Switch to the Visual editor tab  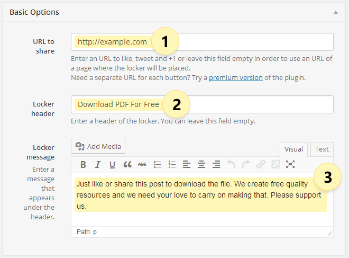tap(293, 149)
